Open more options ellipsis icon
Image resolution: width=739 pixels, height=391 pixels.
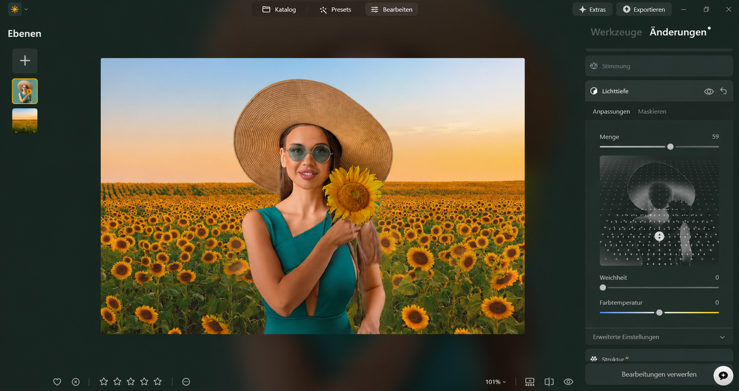186,382
